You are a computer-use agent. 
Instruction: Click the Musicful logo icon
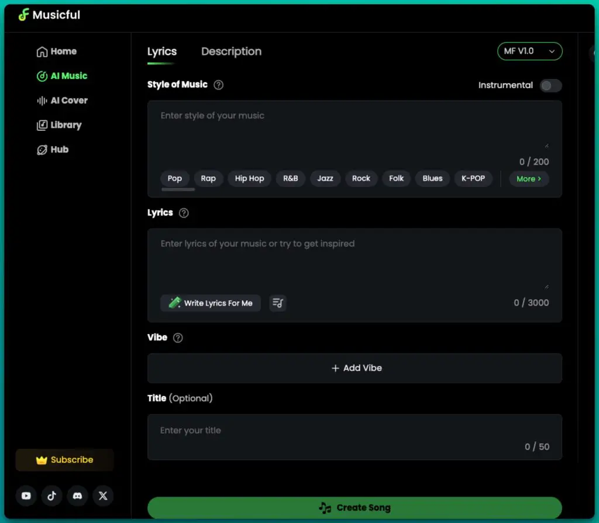pyautogui.click(x=23, y=15)
